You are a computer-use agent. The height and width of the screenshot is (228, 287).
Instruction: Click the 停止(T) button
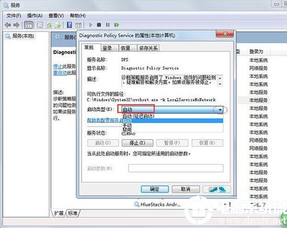coord(137,143)
